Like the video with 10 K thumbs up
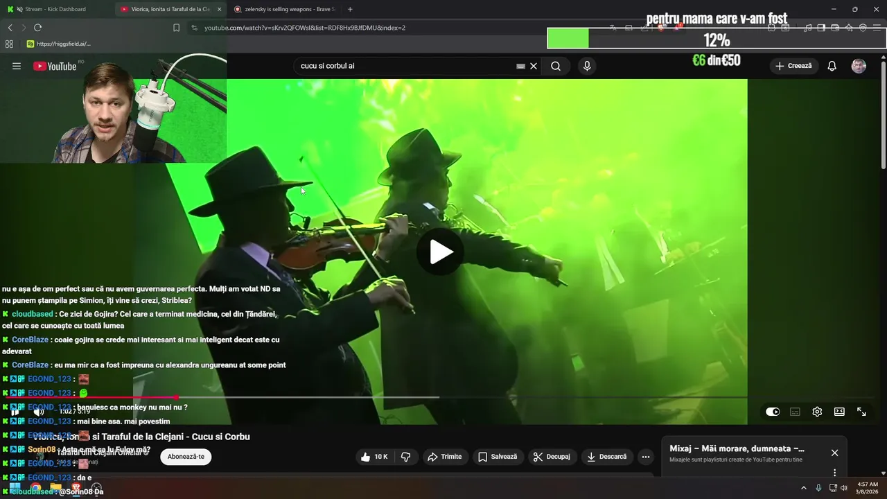Viewport: 887px width, 499px height. pyautogui.click(x=374, y=457)
